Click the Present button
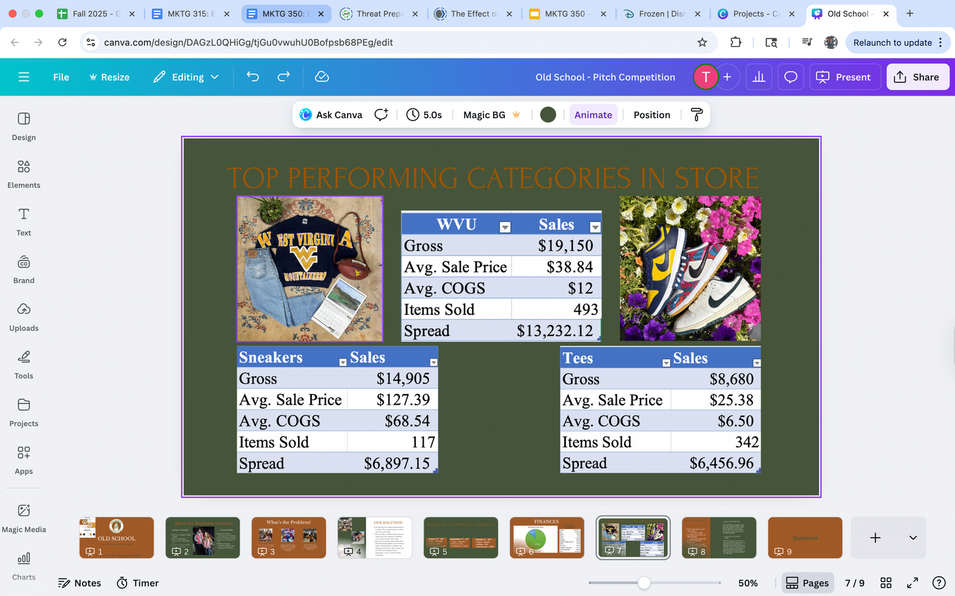955x596 pixels. [x=844, y=77]
